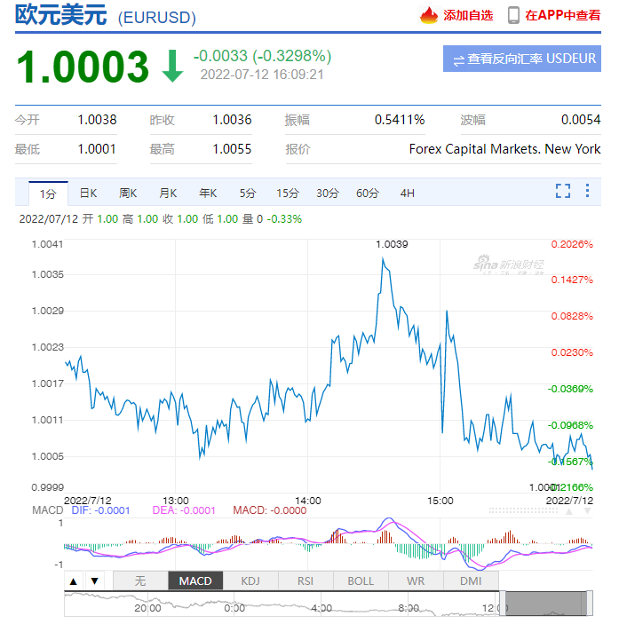Click 查看反向汇率 USDEUR button
This screenshot has width=619, height=624.
click(x=521, y=59)
